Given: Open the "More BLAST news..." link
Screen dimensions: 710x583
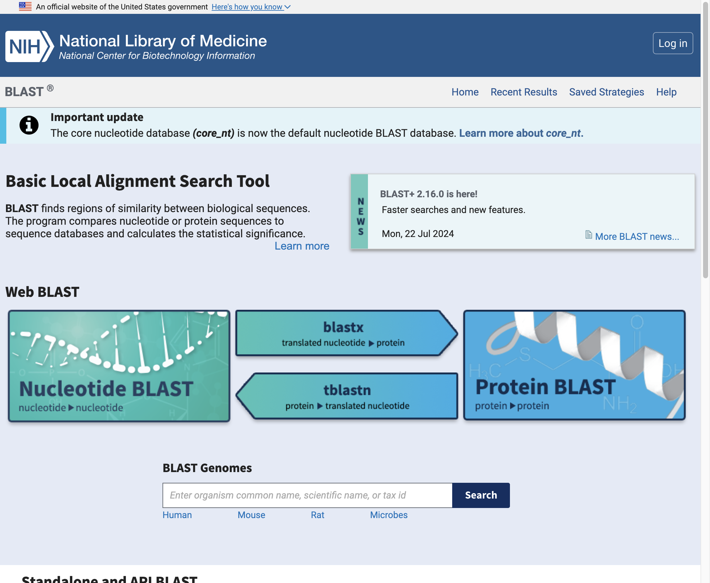Looking at the screenshot, I should click(x=637, y=236).
